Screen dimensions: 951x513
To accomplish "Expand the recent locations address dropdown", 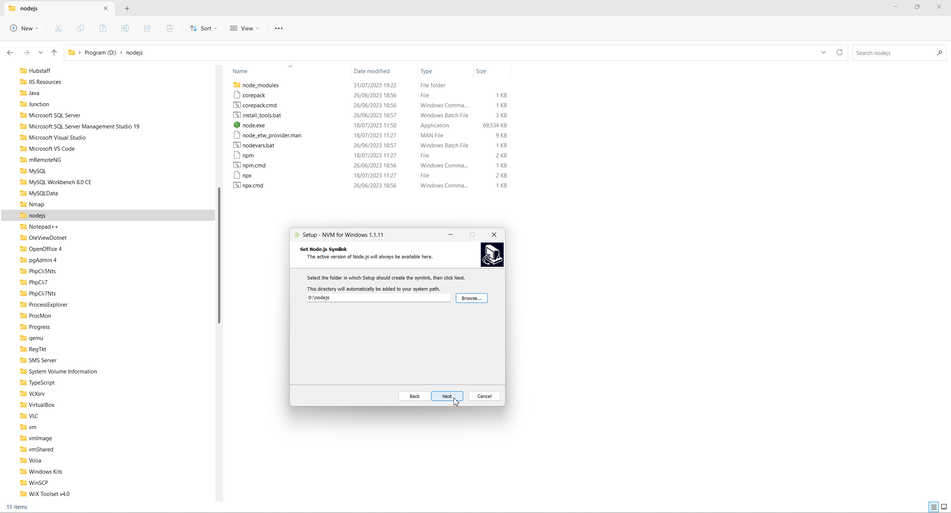I will tap(823, 52).
